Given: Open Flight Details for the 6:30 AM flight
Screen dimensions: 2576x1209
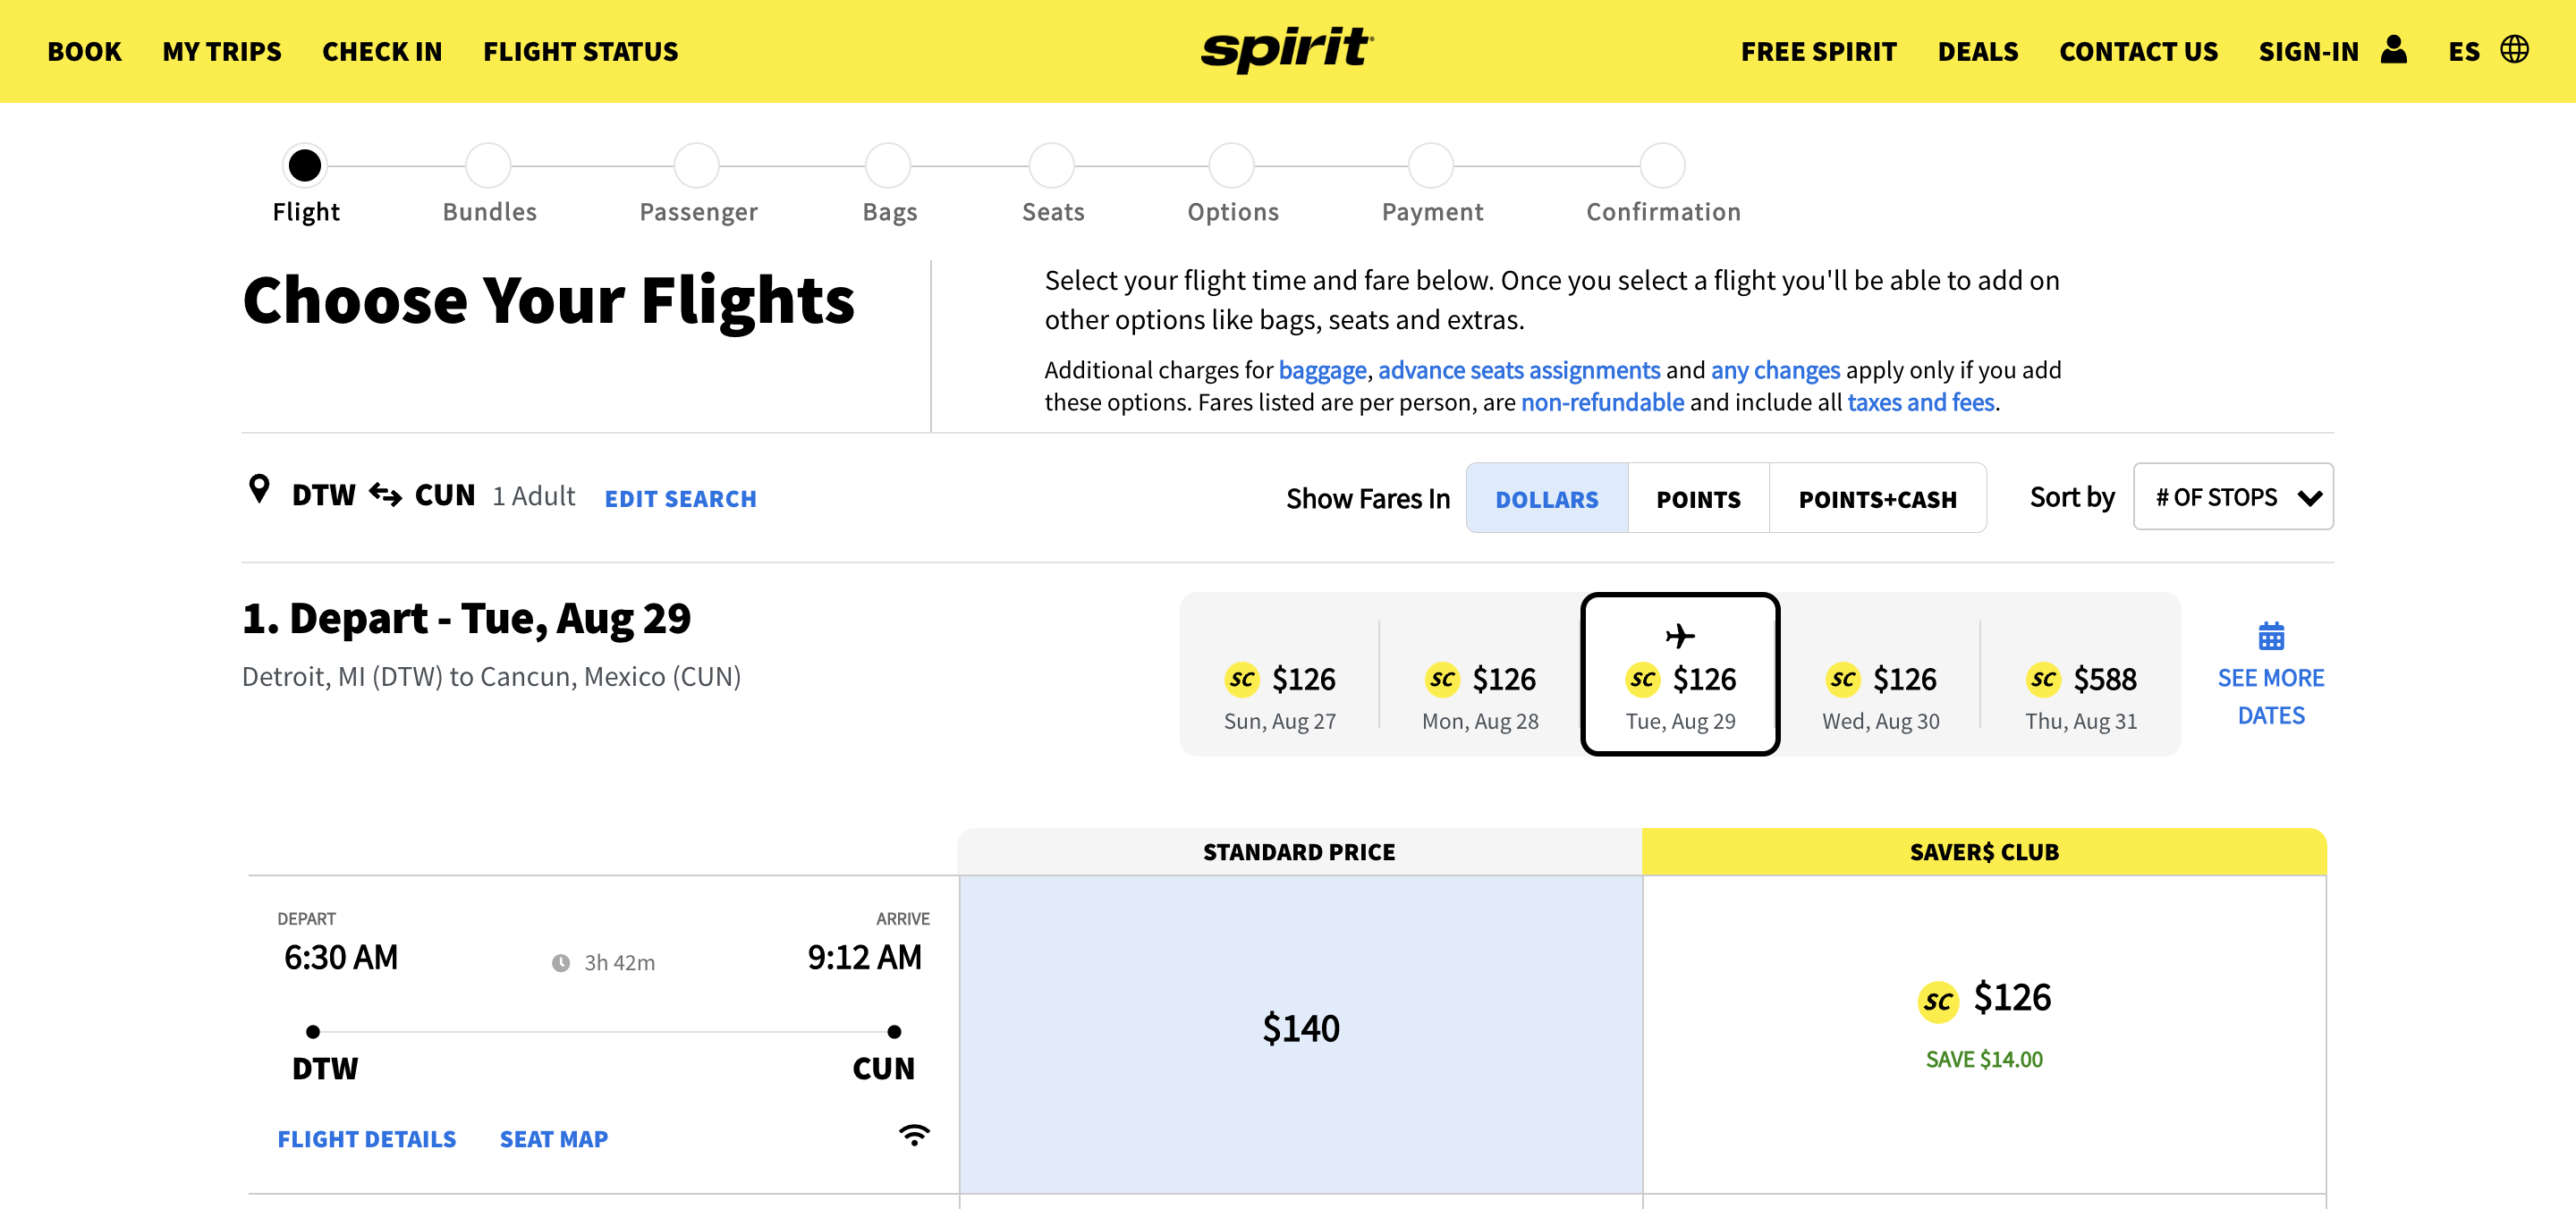Looking at the screenshot, I should (366, 1139).
